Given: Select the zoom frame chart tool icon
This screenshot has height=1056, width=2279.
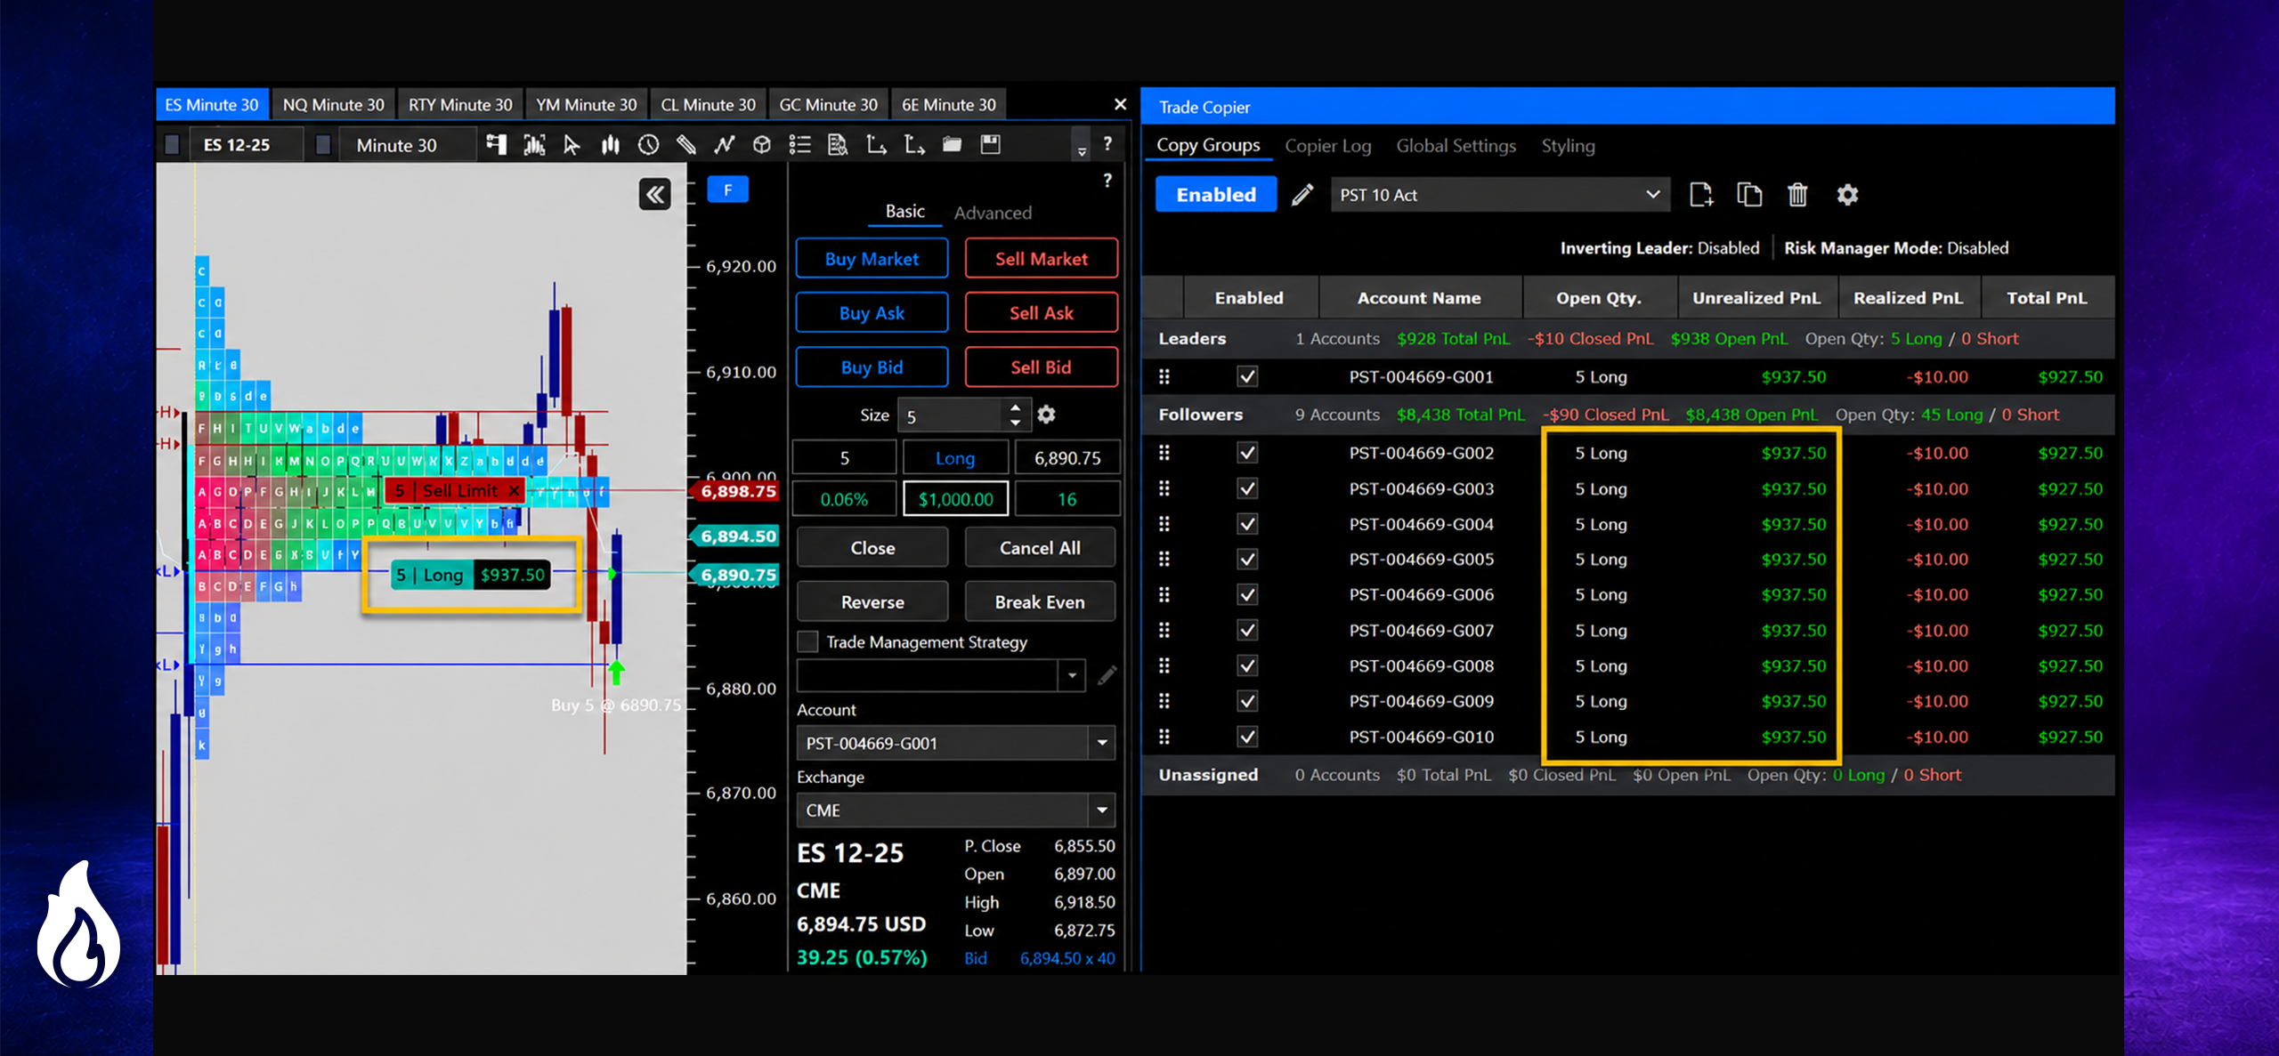Looking at the screenshot, I should (534, 145).
